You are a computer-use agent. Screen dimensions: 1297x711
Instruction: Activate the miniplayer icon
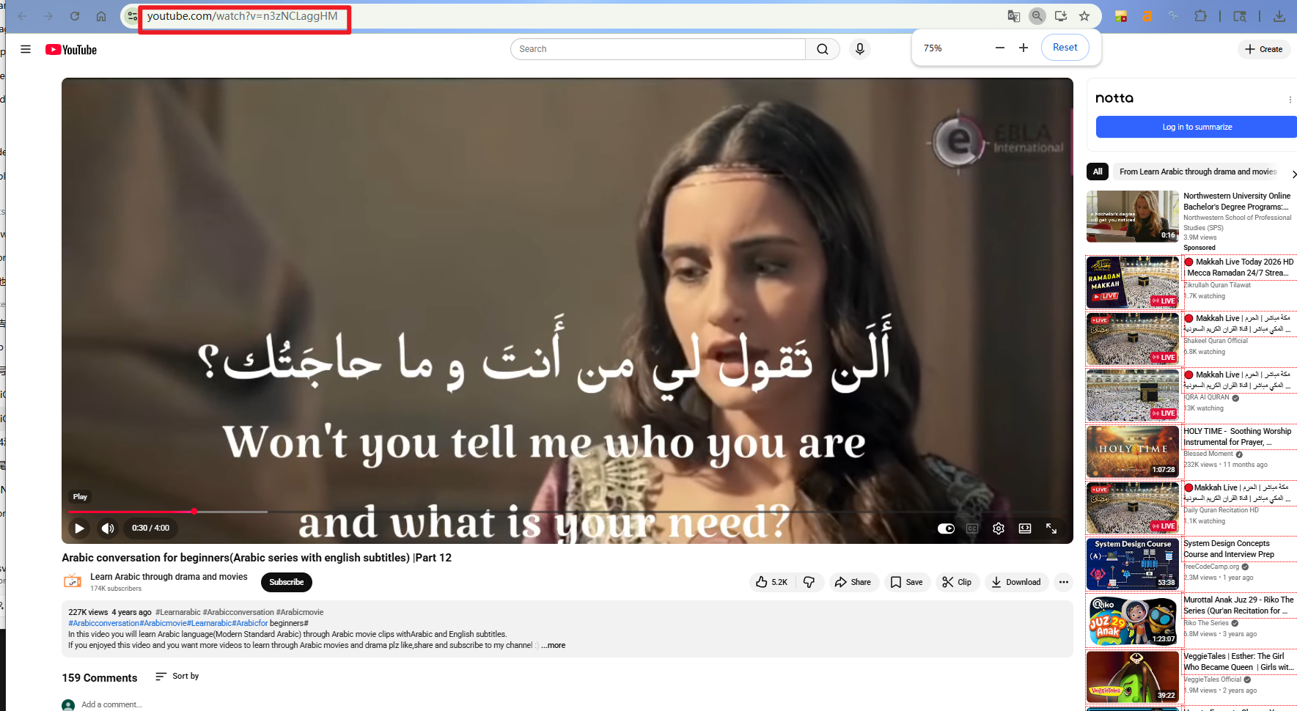click(1024, 528)
